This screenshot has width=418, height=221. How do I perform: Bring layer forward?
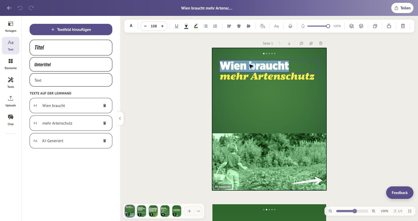(351, 26)
